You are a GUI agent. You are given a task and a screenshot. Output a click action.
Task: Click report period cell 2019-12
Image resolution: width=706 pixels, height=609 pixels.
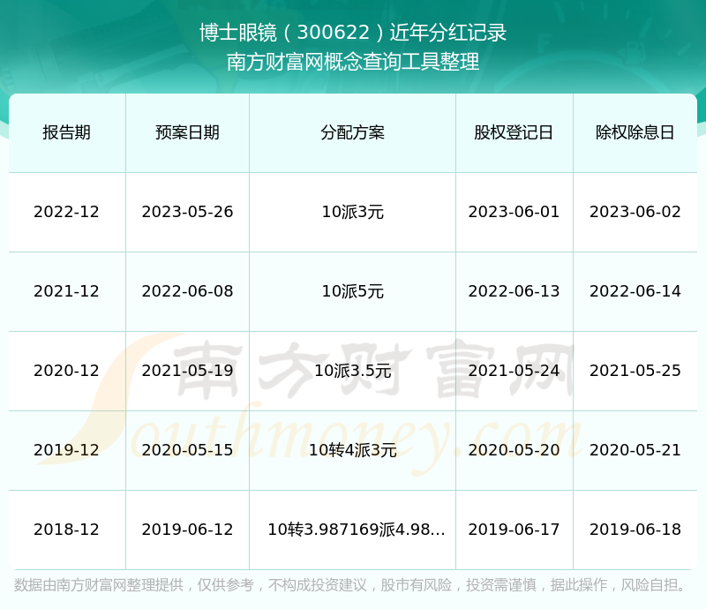[x=67, y=449]
